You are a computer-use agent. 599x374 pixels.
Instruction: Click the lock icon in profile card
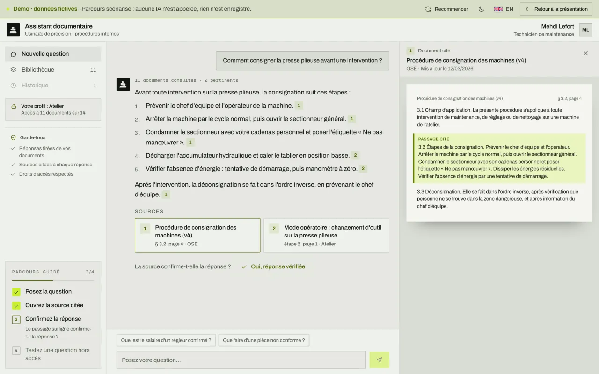(x=14, y=106)
